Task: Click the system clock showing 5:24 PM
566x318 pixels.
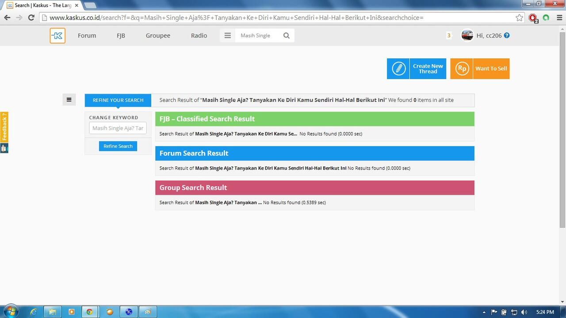Action: (544, 312)
